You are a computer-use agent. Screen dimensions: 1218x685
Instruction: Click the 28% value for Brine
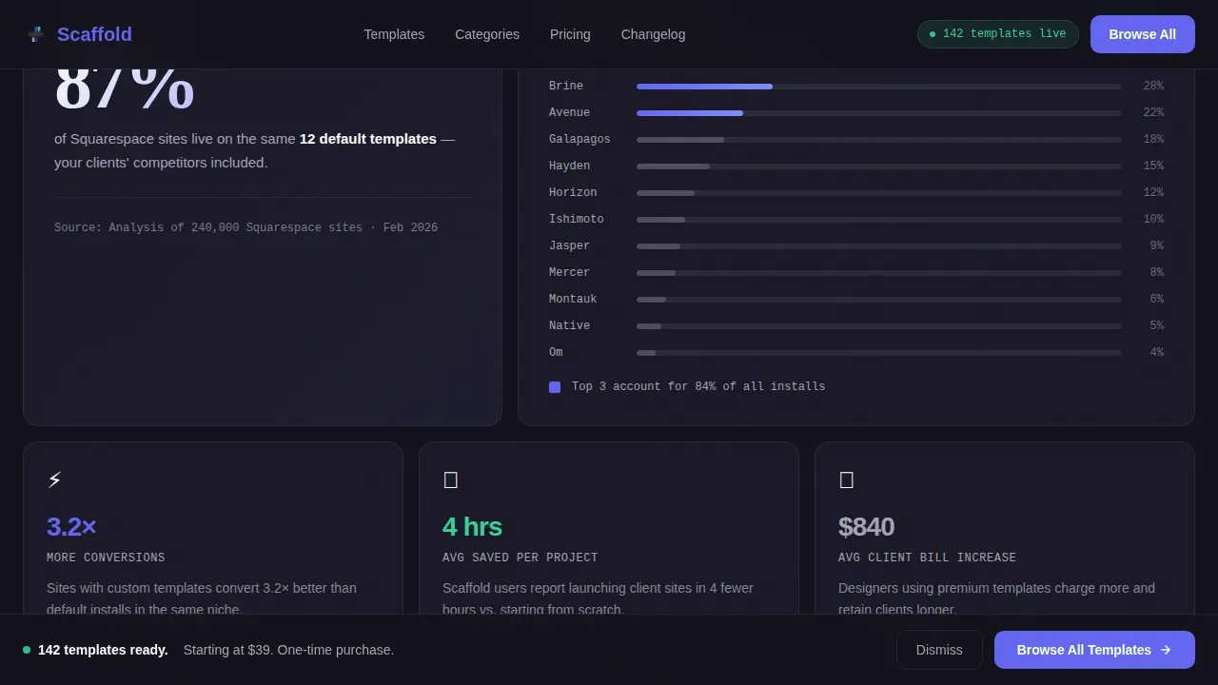1153,86
